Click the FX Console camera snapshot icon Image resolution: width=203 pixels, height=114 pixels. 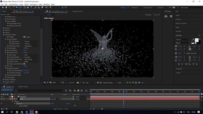166,16
